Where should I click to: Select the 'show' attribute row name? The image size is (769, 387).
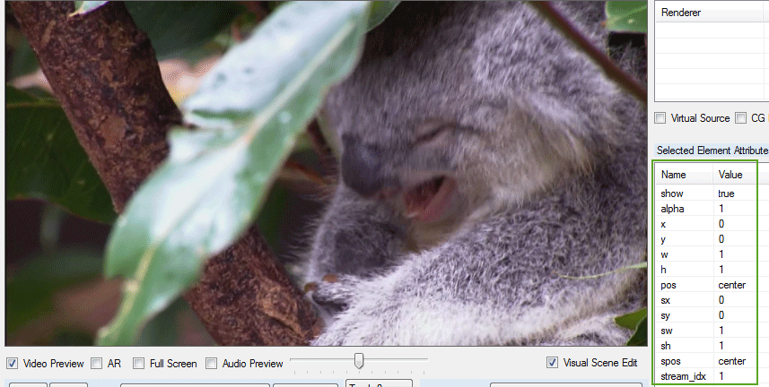tap(672, 193)
